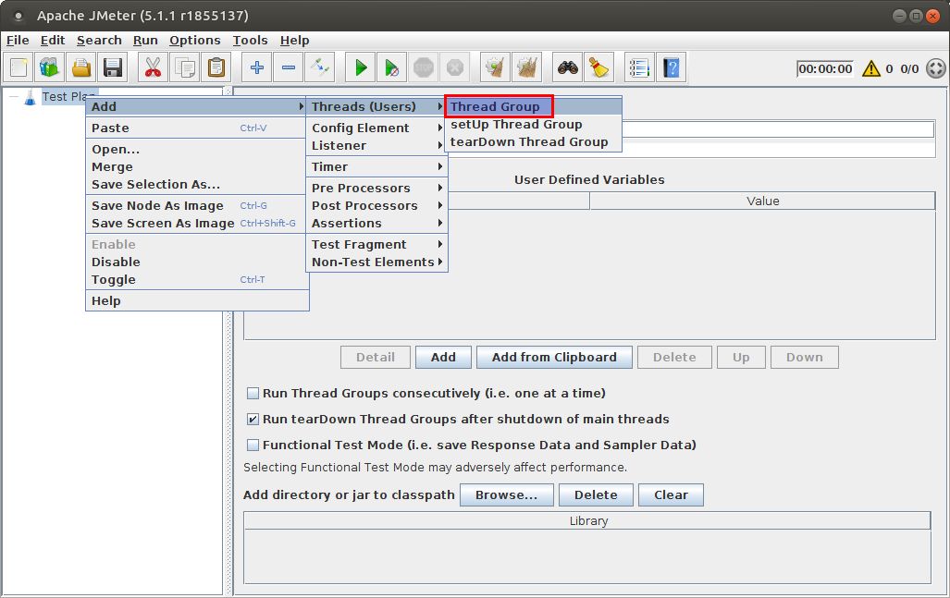Open the File menu

(18, 41)
